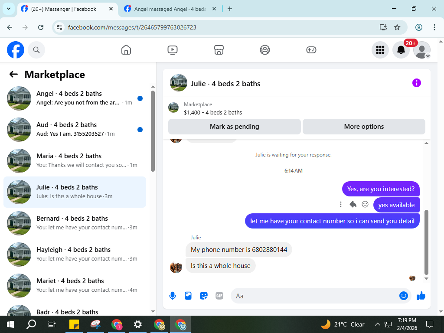View site information icon in address bar
Viewport: 444px width, 333px height.
[x=59, y=27]
